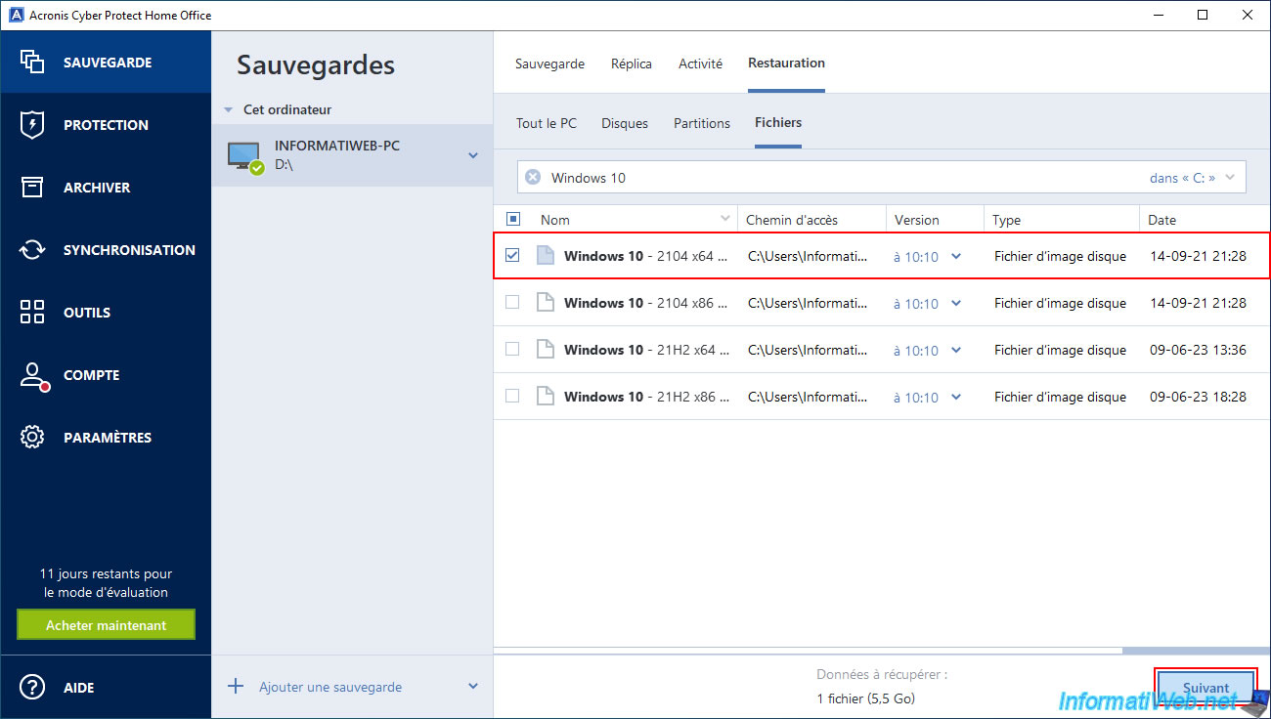This screenshot has width=1271, height=719.
Task: Toggle the select-all checkbox in header
Action: (513, 219)
